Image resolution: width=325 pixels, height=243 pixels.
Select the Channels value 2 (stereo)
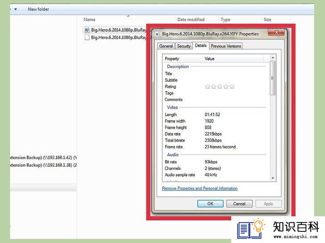coord(212,168)
